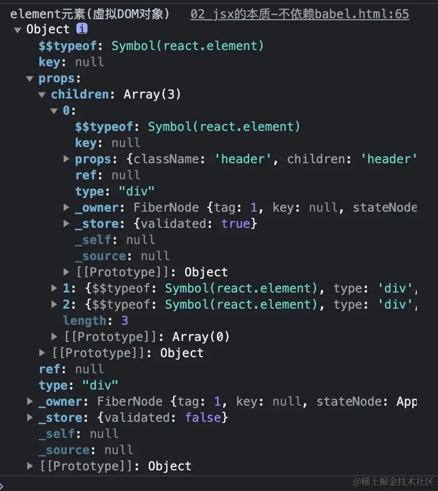
Task: Collapse the props expander
Action: click(30, 78)
